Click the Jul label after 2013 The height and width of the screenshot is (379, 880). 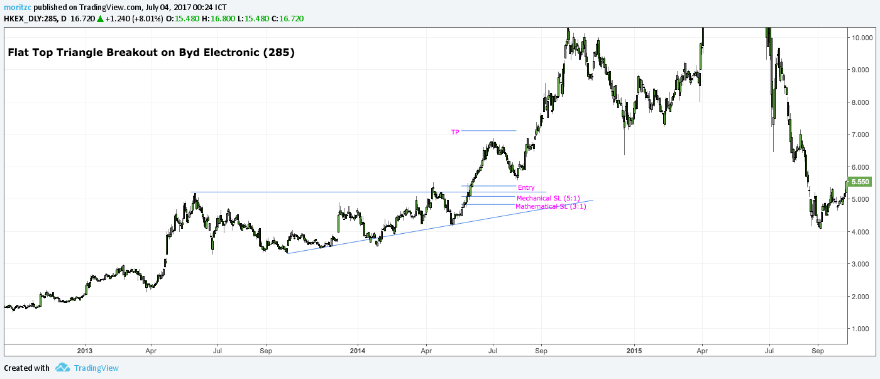coord(217,350)
